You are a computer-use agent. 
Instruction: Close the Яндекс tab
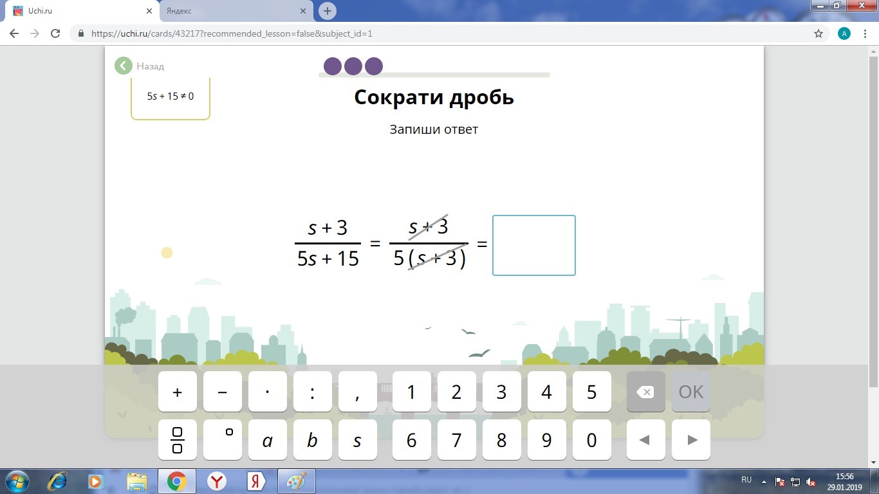pos(302,11)
